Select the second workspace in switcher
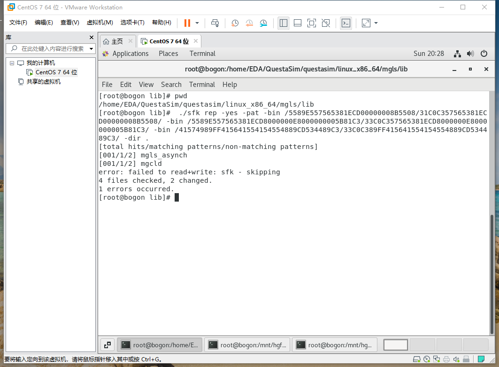 point(422,345)
